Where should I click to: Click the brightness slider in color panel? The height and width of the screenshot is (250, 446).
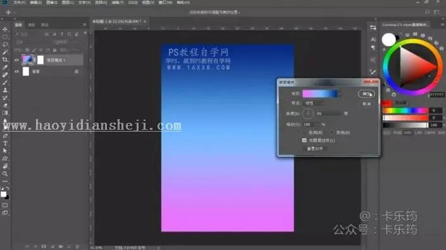coord(406,125)
